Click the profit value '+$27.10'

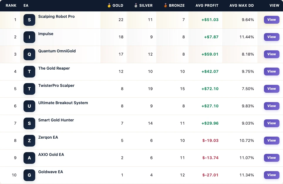tap(210, 106)
